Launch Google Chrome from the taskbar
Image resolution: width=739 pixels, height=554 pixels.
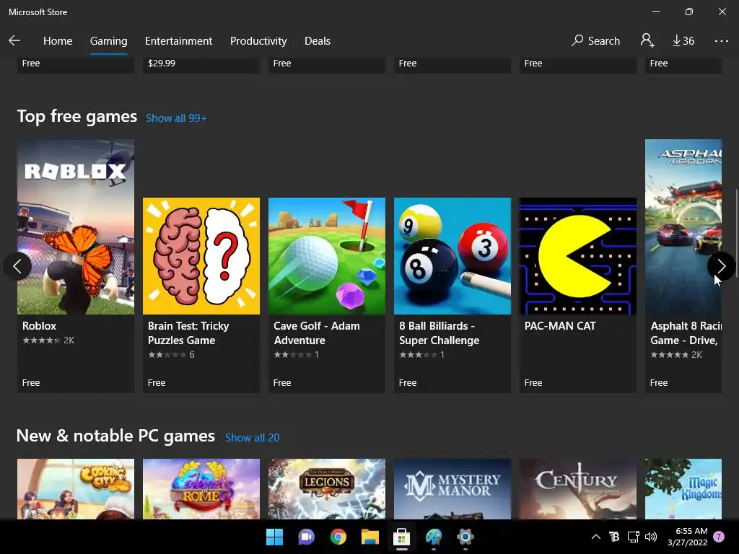point(338,537)
